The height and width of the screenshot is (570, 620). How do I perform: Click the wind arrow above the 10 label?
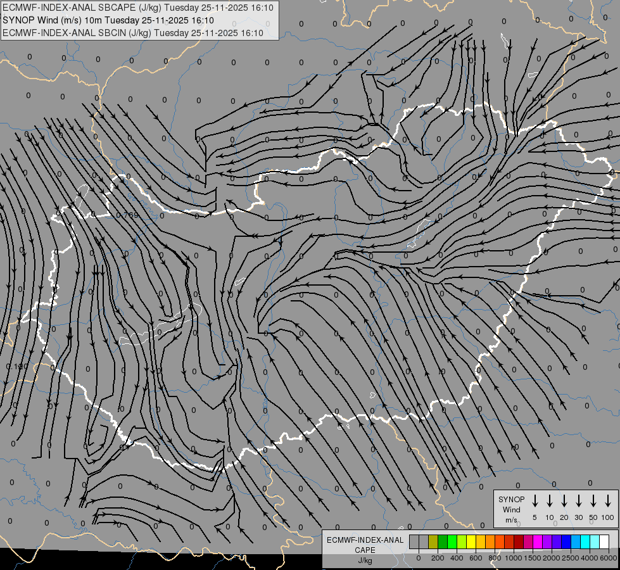(x=550, y=500)
